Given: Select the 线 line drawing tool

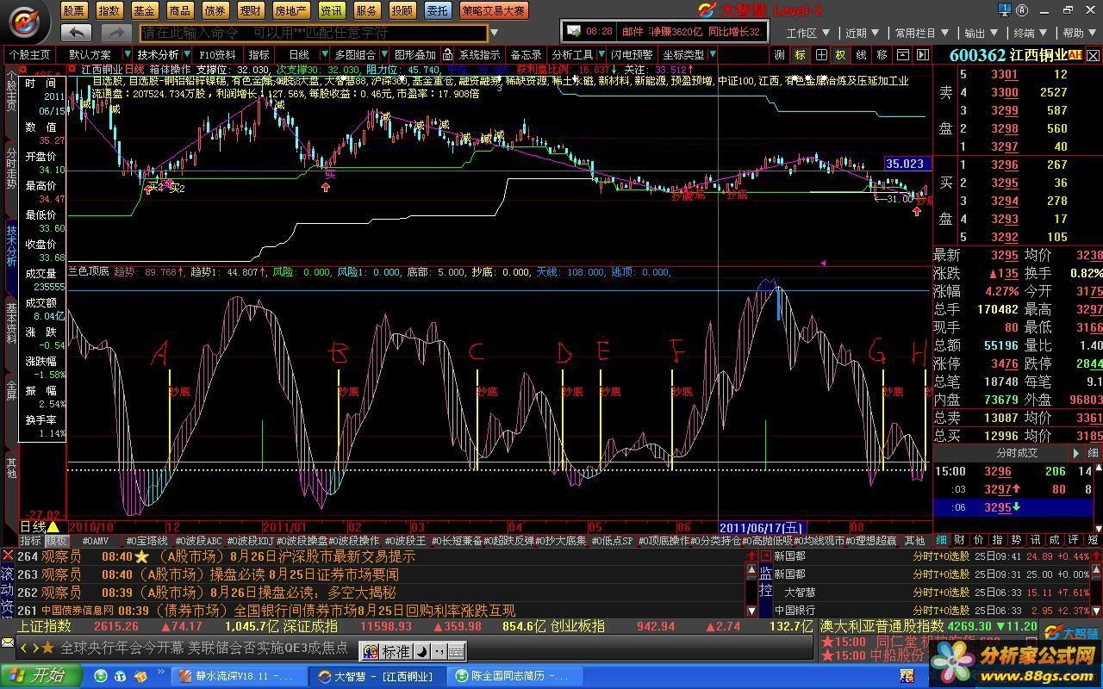Looking at the screenshot, I should [x=861, y=54].
